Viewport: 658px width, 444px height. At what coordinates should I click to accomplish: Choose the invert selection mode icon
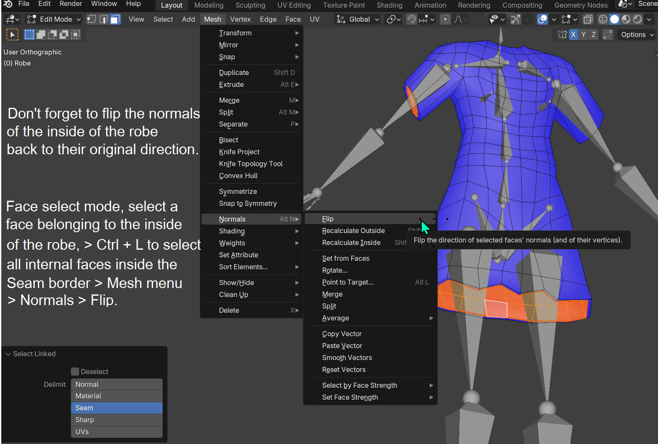point(64,35)
